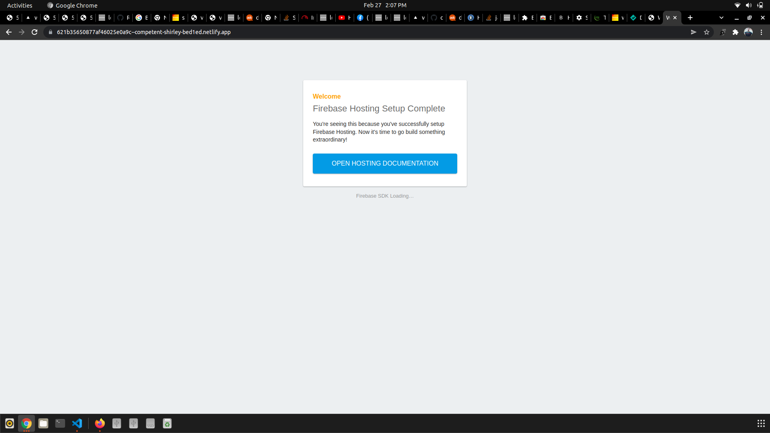Click the Google Chrome dock icon
770x433 pixels.
(26, 423)
